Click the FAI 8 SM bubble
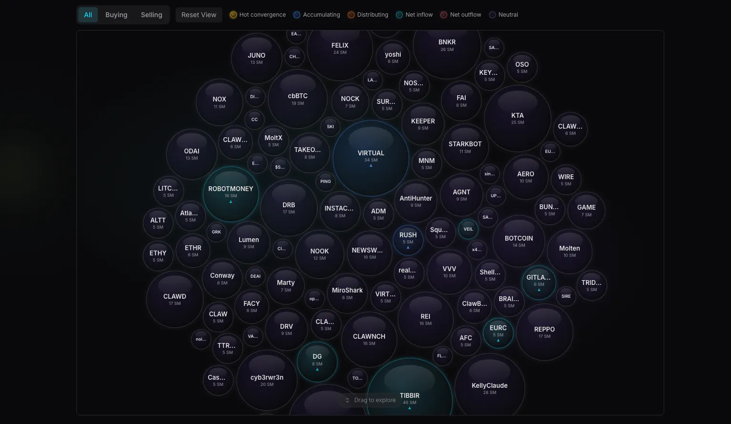This screenshot has width=731, height=424. pos(461,101)
